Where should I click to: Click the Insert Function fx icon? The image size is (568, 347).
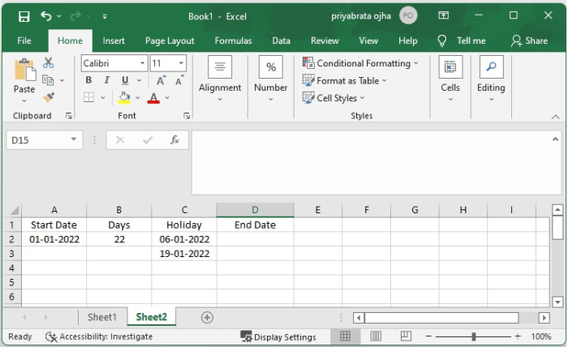(174, 140)
